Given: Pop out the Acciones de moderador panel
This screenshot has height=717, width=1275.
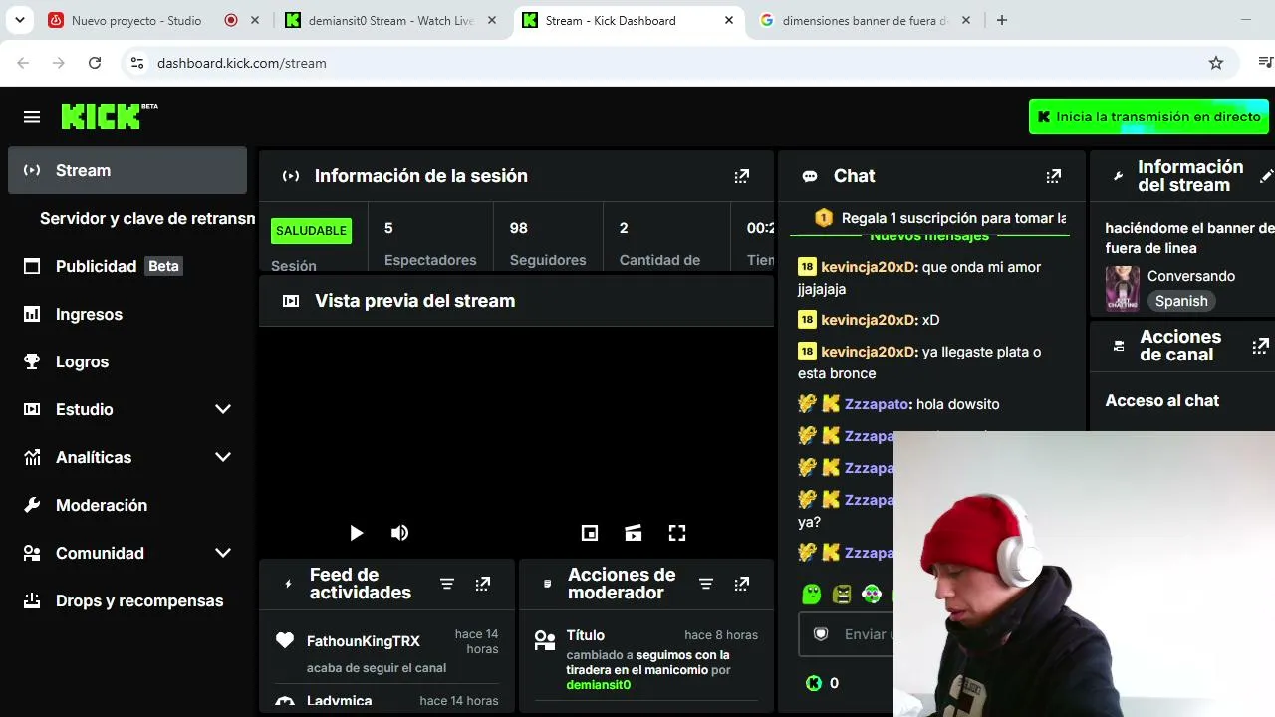Looking at the screenshot, I should coord(741,584).
